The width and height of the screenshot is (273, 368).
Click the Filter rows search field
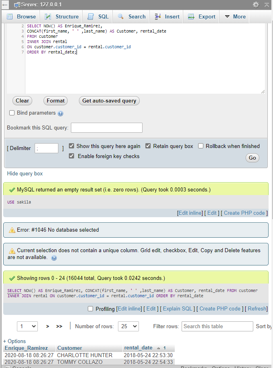217,327
